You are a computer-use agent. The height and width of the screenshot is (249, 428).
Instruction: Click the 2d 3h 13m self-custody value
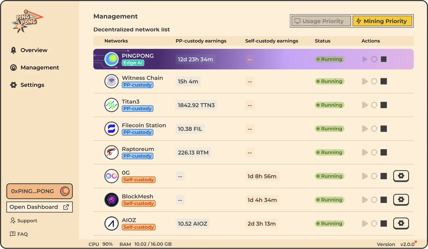pyautogui.click(x=262, y=224)
